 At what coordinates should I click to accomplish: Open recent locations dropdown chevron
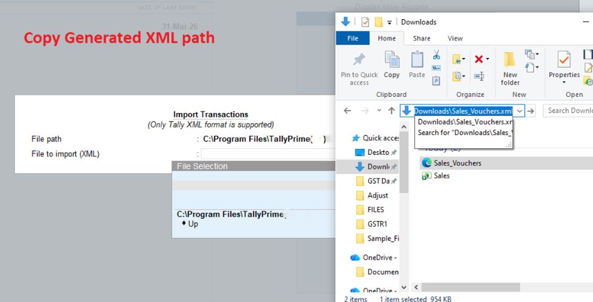pyautogui.click(x=379, y=111)
